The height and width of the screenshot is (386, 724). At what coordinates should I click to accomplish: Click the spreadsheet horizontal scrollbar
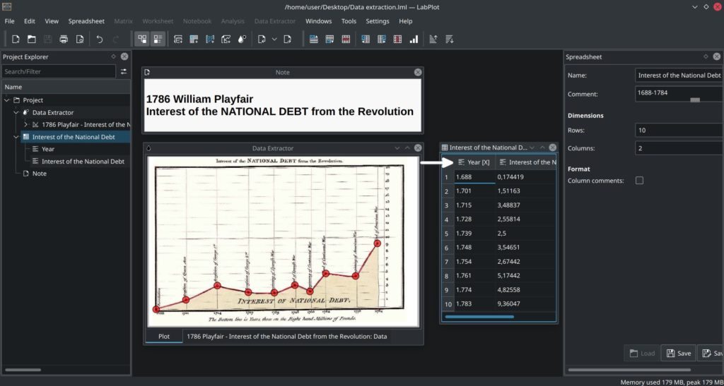pos(479,317)
